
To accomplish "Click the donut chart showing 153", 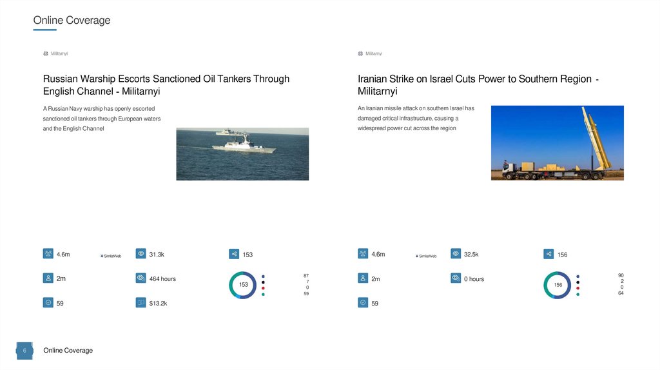I will tap(243, 285).
